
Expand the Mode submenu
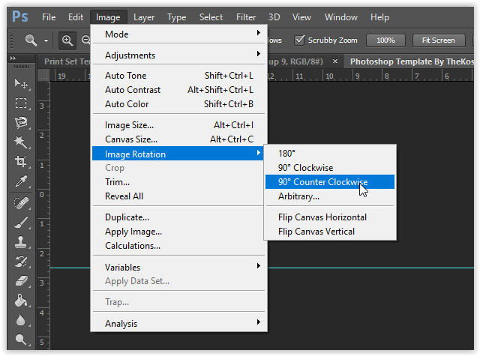tap(179, 34)
